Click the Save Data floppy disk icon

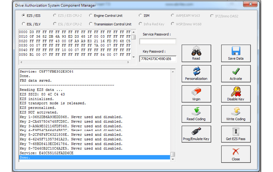[x=235, y=51]
